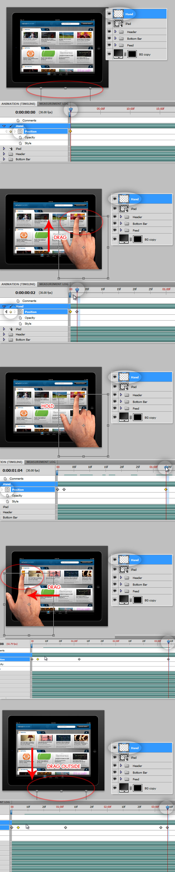The image size is (175, 872).
Task: Click iPad smart object icon in 0:00:00:00 timeline
Action: (x=11, y=149)
